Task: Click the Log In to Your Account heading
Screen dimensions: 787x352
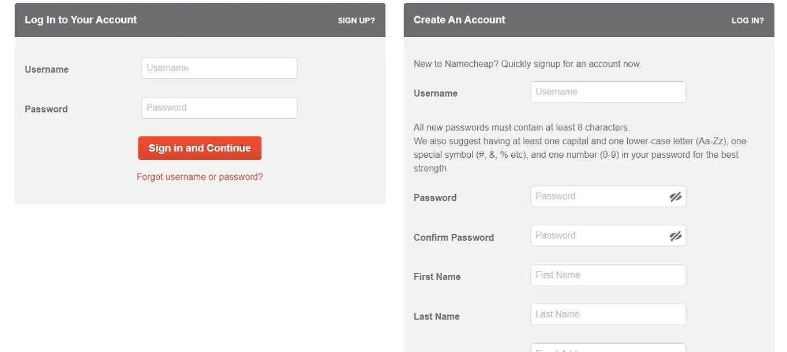Action: pos(81,20)
